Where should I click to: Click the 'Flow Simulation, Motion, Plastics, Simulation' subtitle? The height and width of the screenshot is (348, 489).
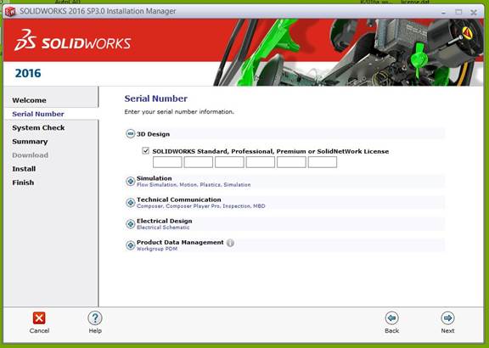coord(194,184)
